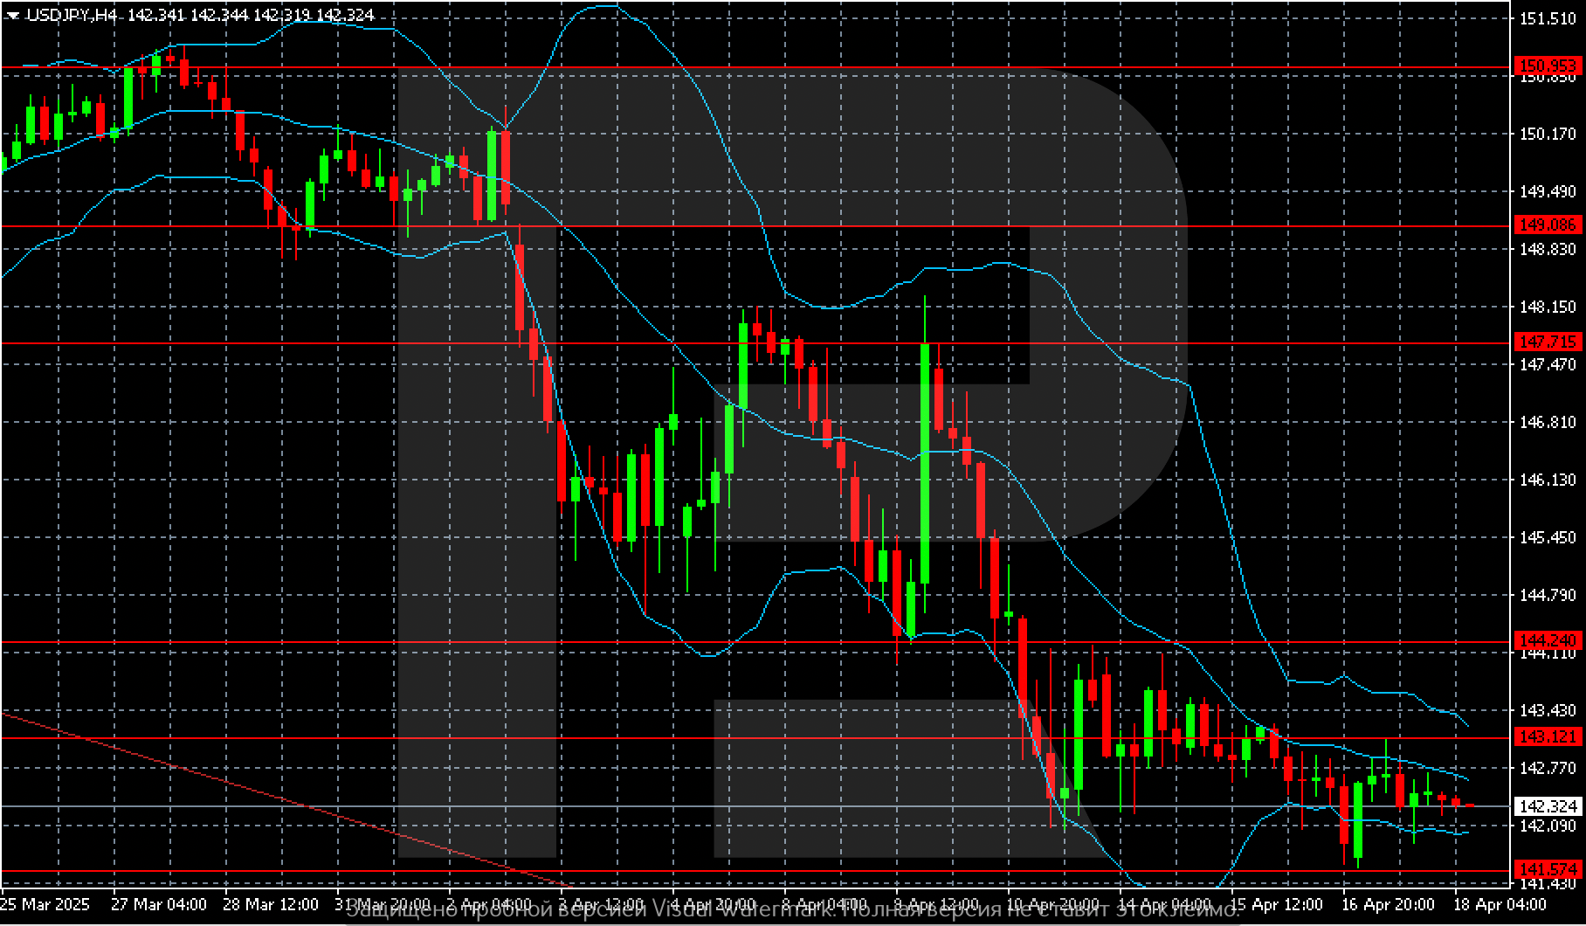Click the 15 Apr 12:00 time label
The height and width of the screenshot is (926, 1586).
click(x=1276, y=903)
